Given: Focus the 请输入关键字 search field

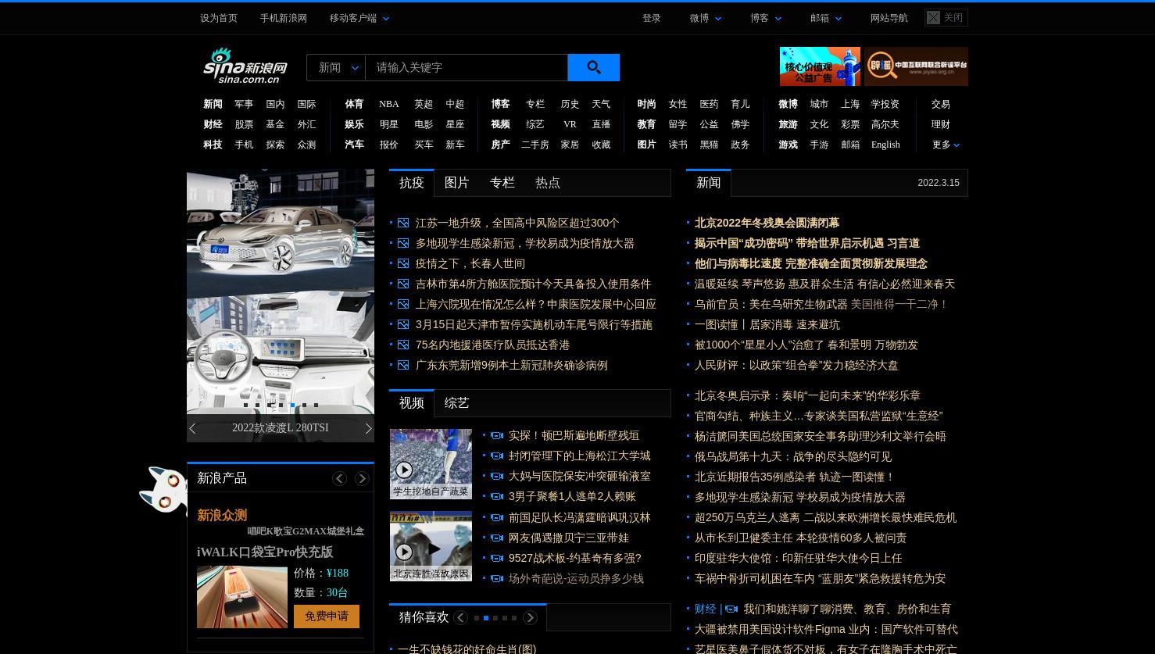Looking at the screenshot, I should pyautogui.click(x=467, y=68).
